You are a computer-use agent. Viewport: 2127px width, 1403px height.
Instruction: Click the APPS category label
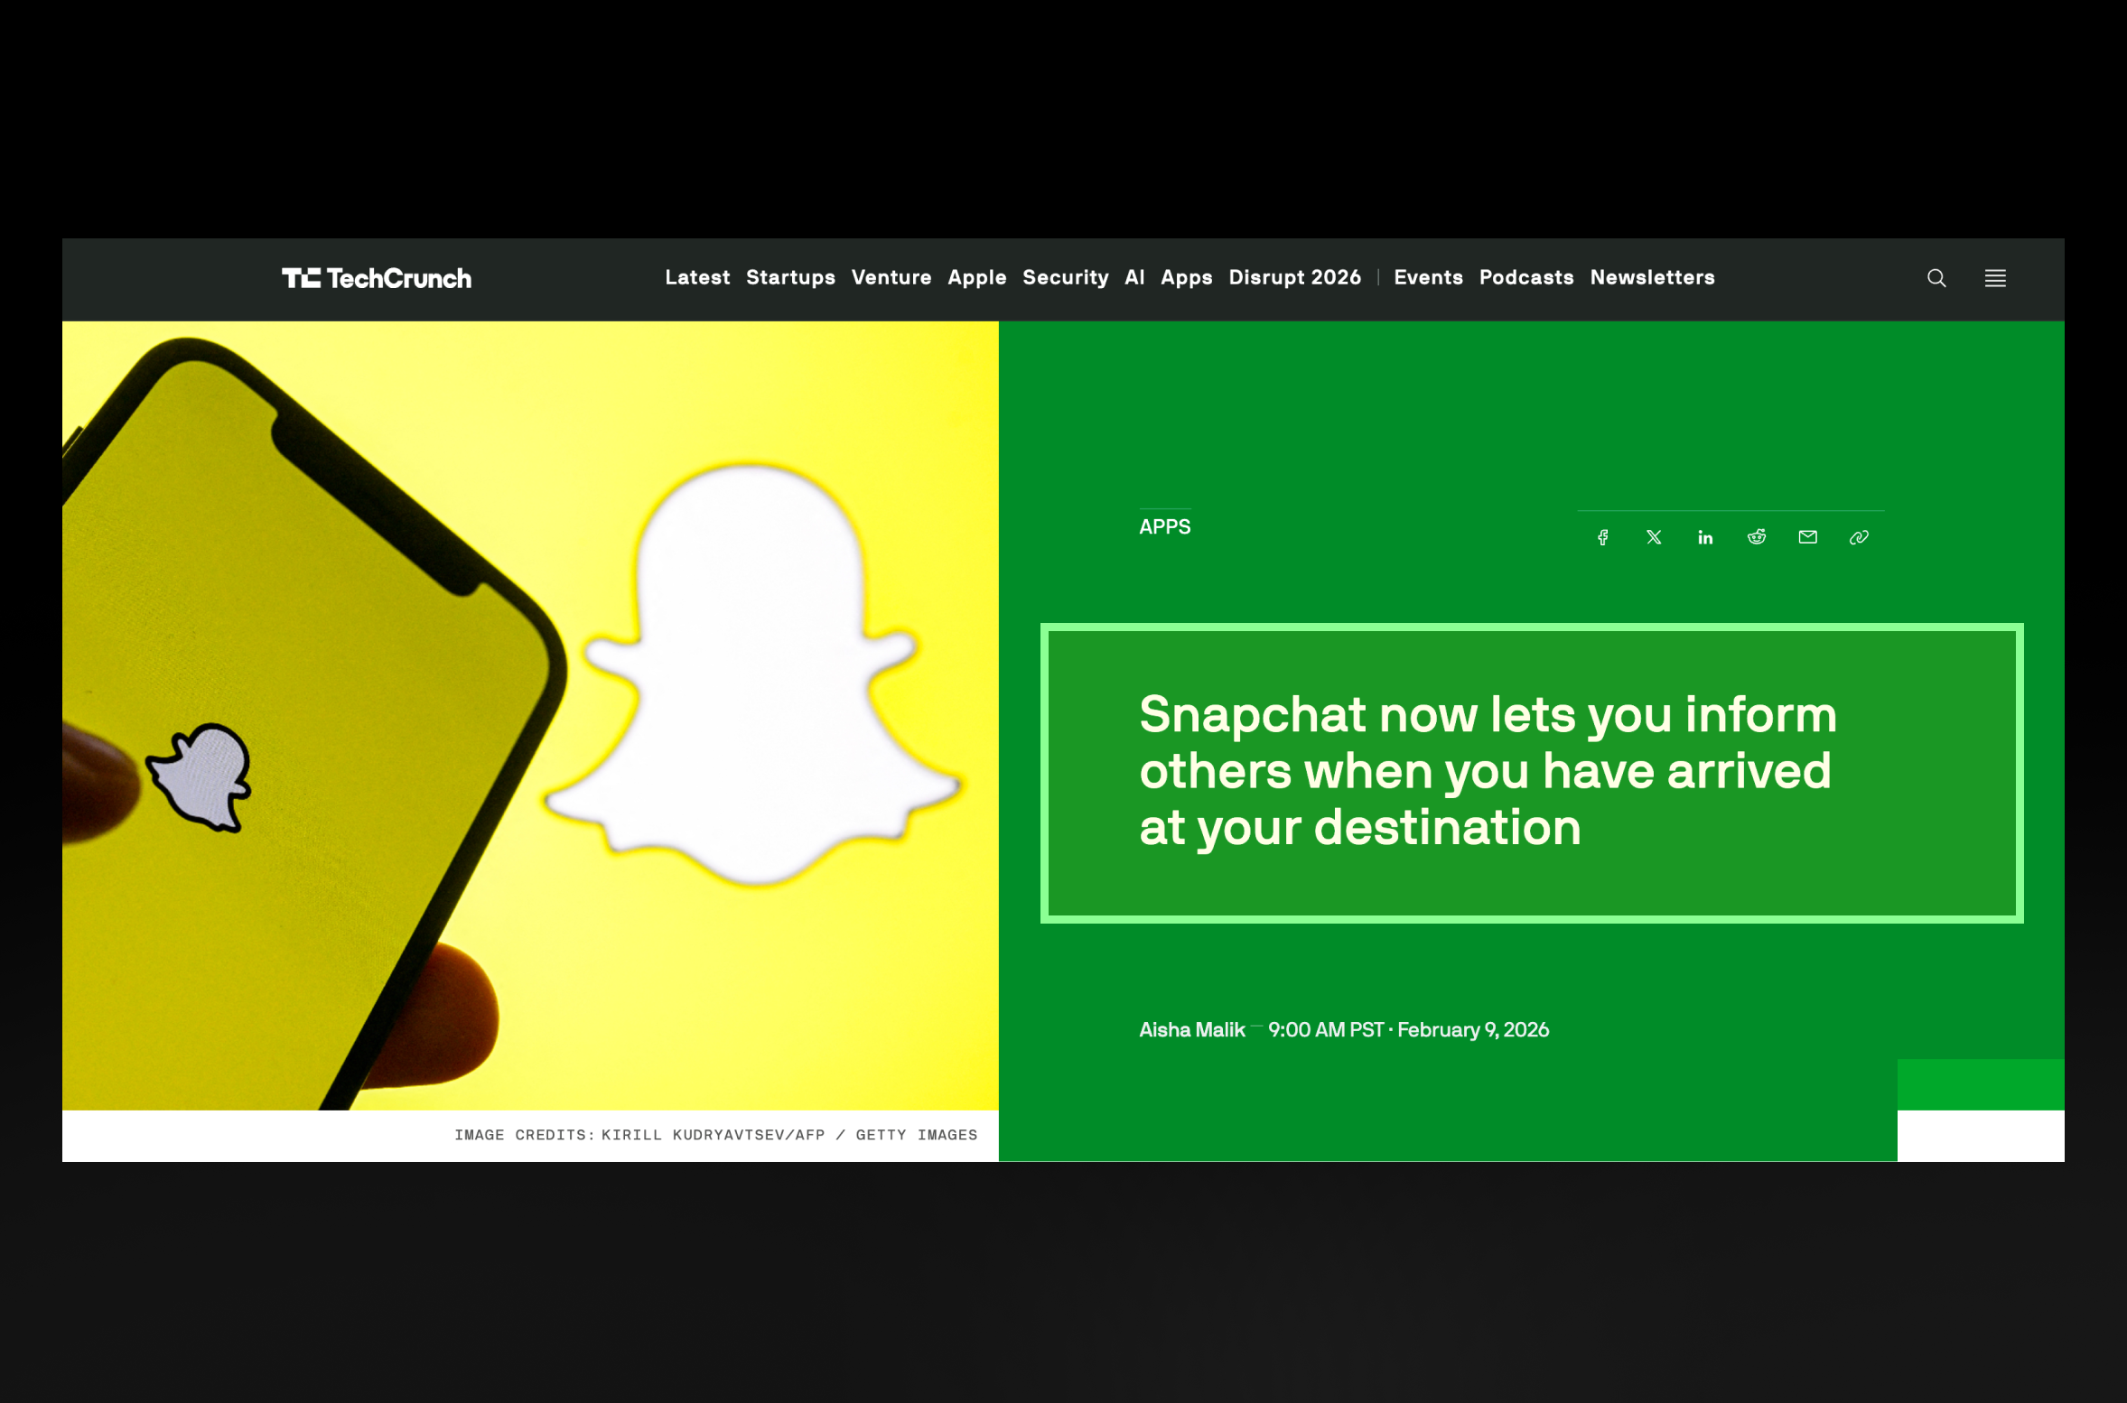pos(1164,526)
